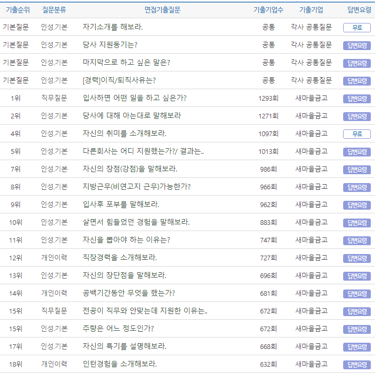Open question 자신을 뽑아야 하는 이유는?
This screenshot has height=374, width=375.
pos(126,240)
